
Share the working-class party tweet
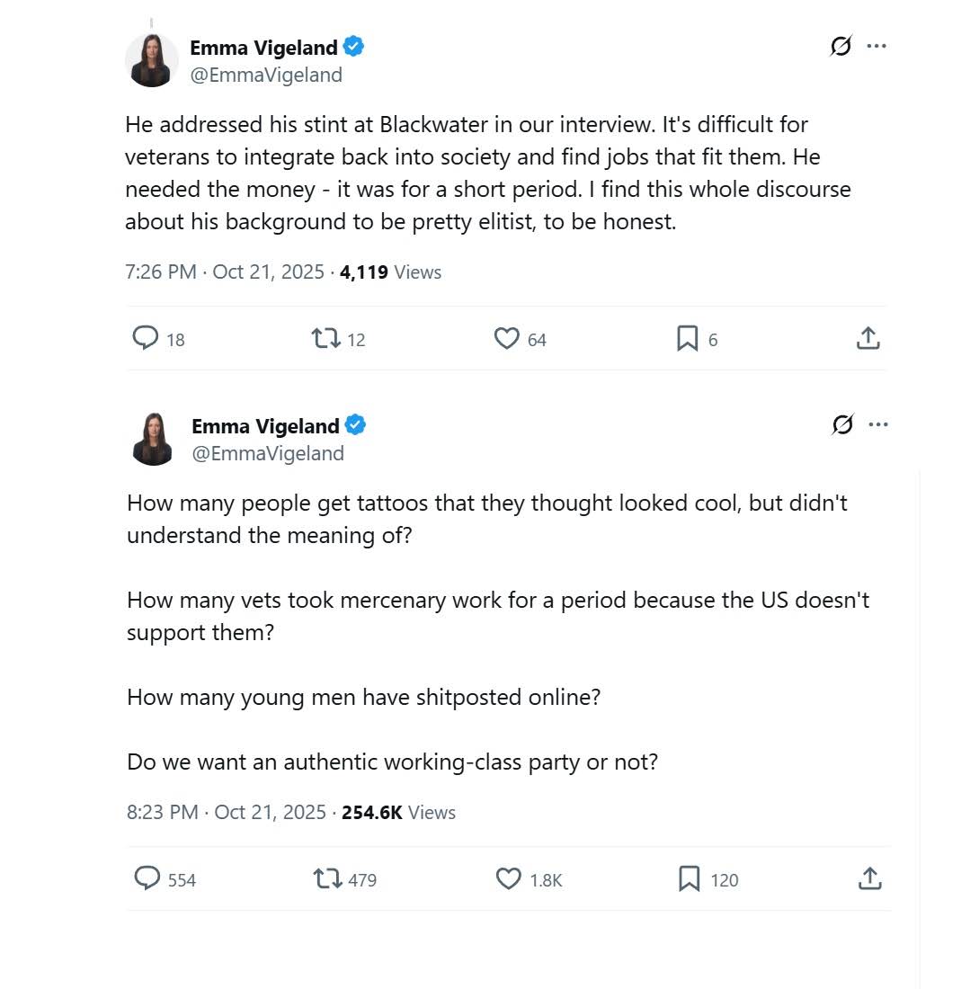[869, 878]
